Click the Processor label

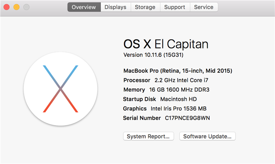(x=137, y=80)
